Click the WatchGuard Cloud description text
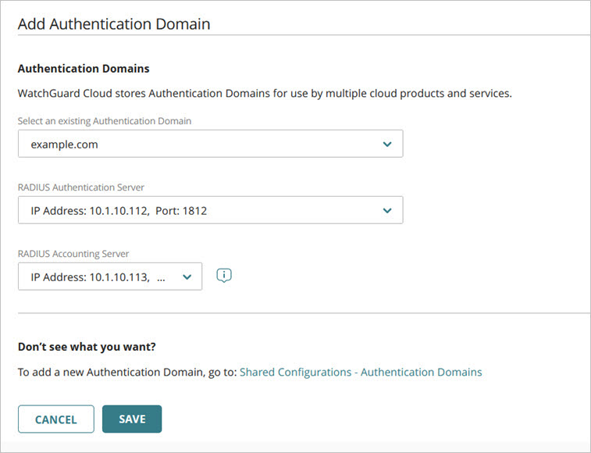The image size is (591, 453). [264, 94]
